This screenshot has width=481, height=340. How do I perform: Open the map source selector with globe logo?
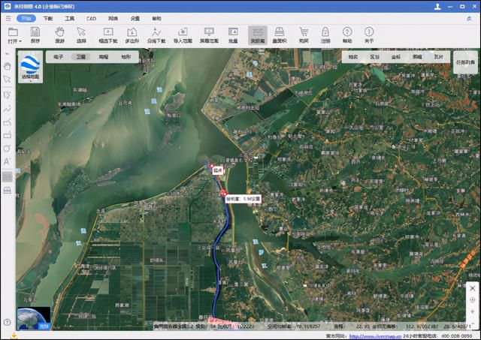pos(30,67)
